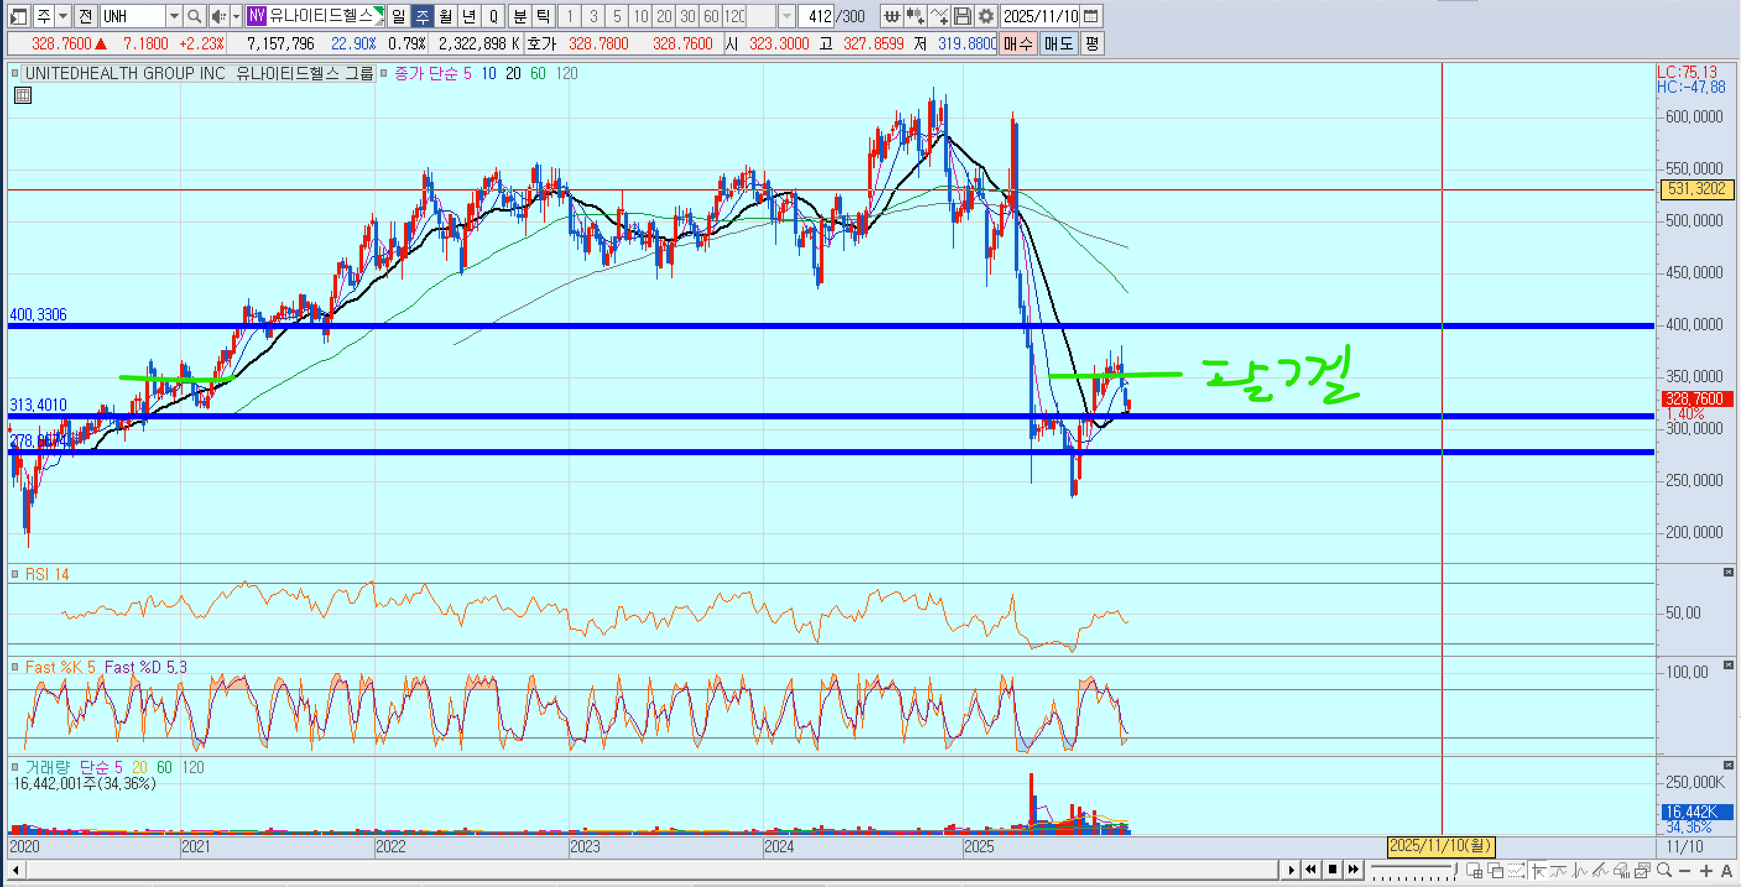Open the calendar date picker icon
The height and width of the screenshot is (887, 1741).
point(1091,16)
